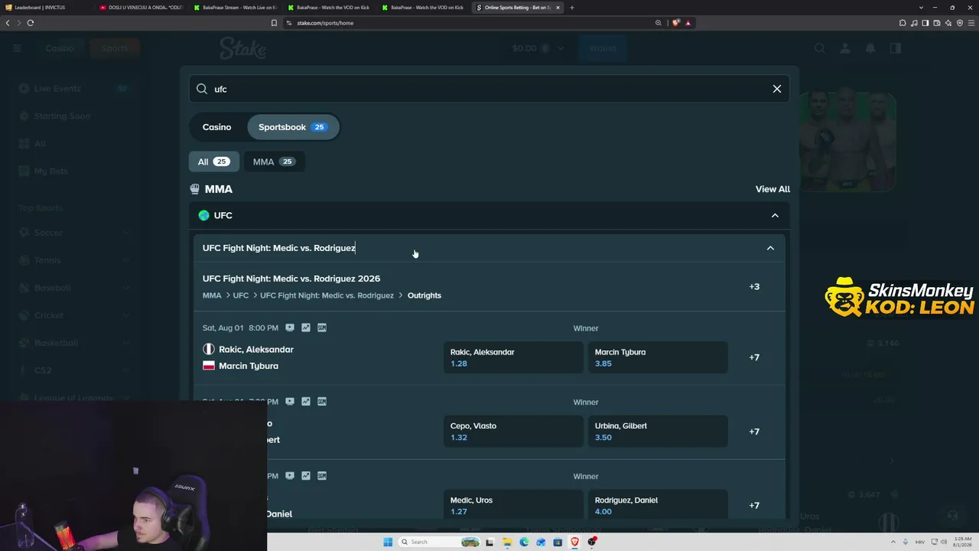Open the zoom magnifier icon in the address bar

(658, 23)
